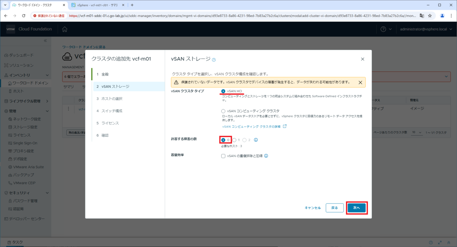This screenshot has height=247, width=457.
Task: Select failures to tolerate 1
Action: [234, 140]
